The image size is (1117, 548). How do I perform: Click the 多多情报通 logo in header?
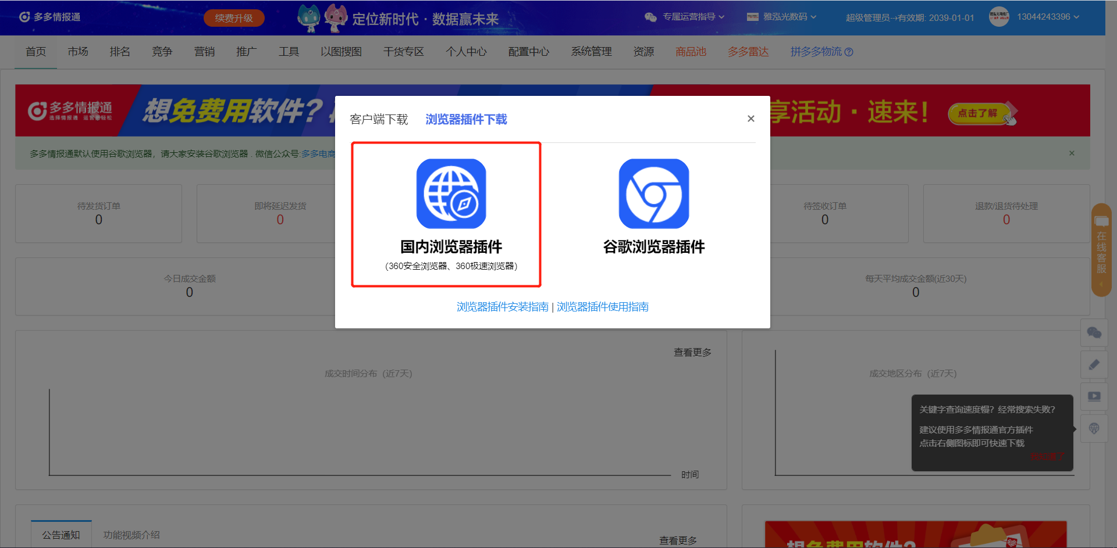pos(50,17)
